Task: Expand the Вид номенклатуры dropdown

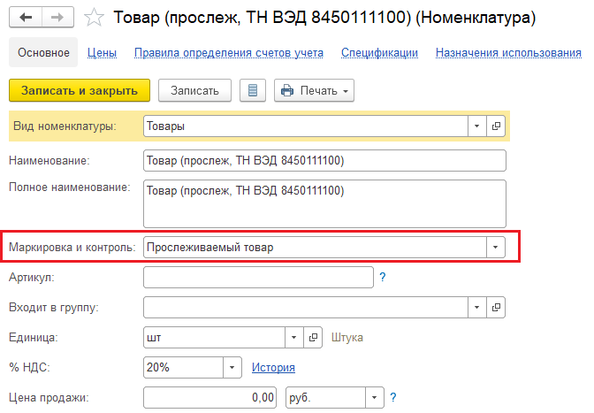Action: click(477, 126)
